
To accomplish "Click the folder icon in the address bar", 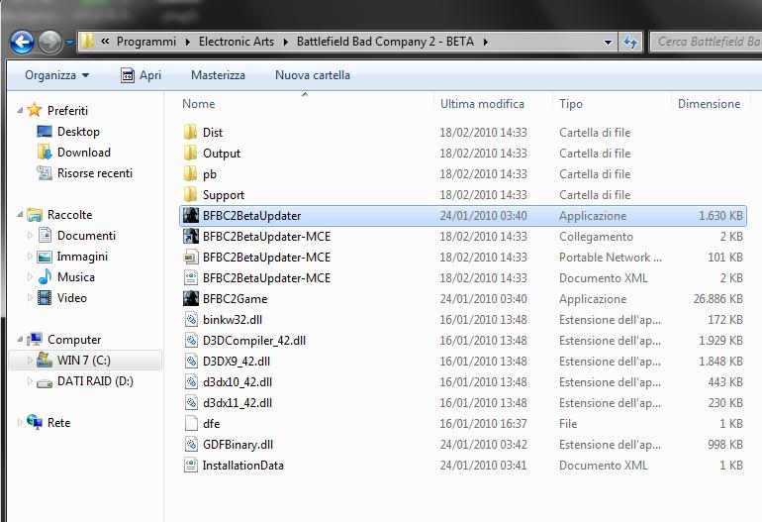I will [x=87, y=42].
